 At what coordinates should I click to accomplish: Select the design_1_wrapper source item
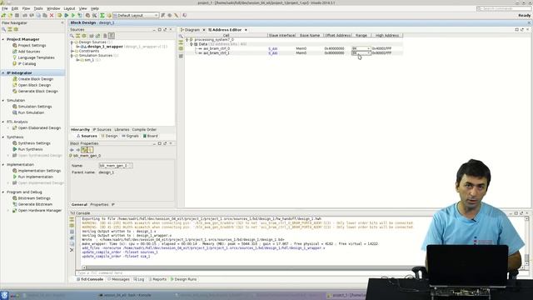pos(105,47)
